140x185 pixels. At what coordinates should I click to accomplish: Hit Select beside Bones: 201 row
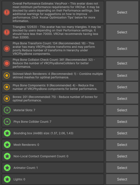pyautogui.click(x=122, y=99)
